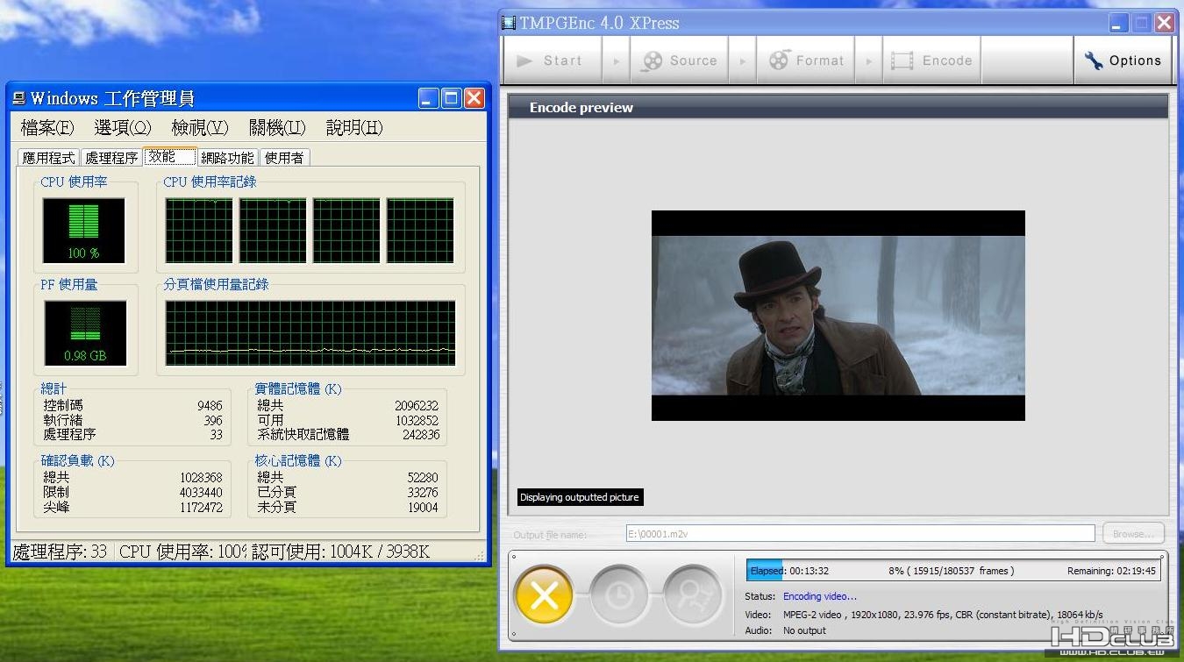This screenshot has height=662, width=1184.
Task: Close the TMPGEnc 4.0 XPress window
Action: pyautogui.click(x=1165, y=23)
